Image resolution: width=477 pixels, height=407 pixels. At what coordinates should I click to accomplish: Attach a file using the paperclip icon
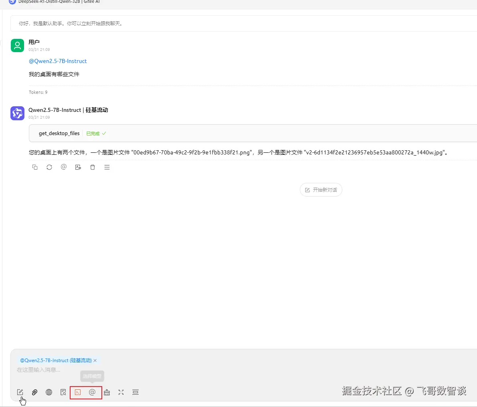35,392
